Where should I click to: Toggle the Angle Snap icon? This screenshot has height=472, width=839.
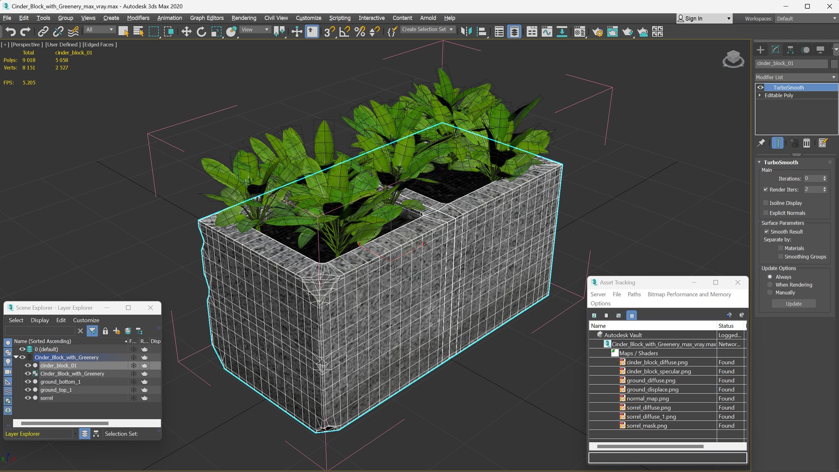coord(345,31)
